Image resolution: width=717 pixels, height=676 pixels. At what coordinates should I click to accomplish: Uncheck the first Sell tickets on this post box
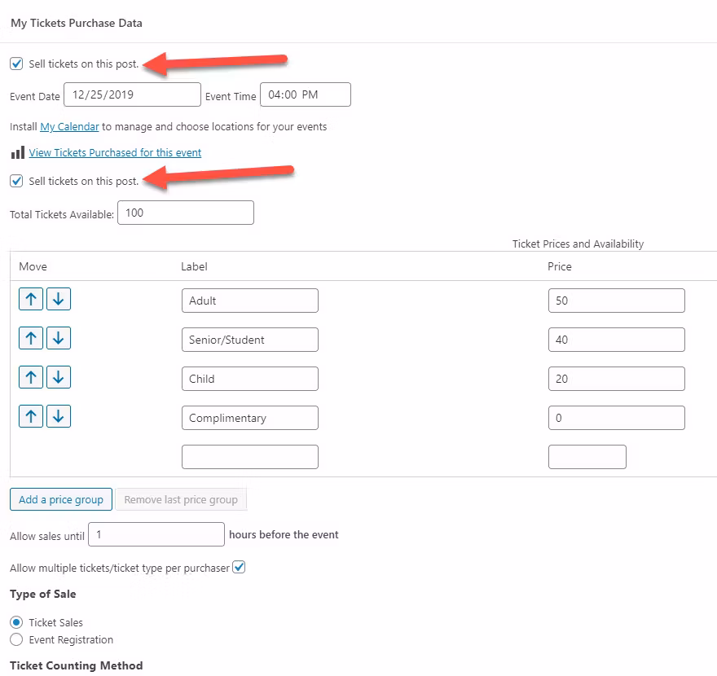pyautogui.click(x=16, y=64)
